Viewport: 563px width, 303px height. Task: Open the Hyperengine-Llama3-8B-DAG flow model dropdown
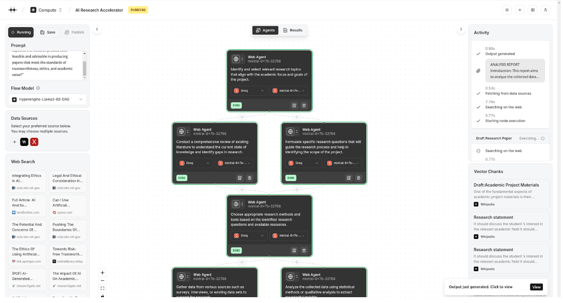coord(47,99)
